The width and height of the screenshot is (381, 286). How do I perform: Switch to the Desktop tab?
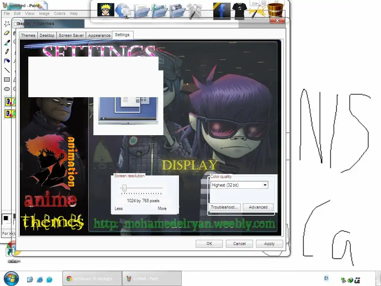(x=47, y=35)
